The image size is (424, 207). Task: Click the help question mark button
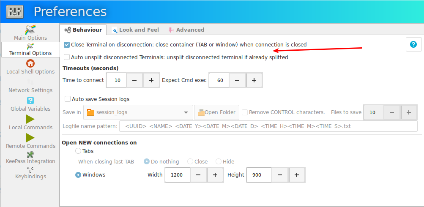(x=413, y=44)
